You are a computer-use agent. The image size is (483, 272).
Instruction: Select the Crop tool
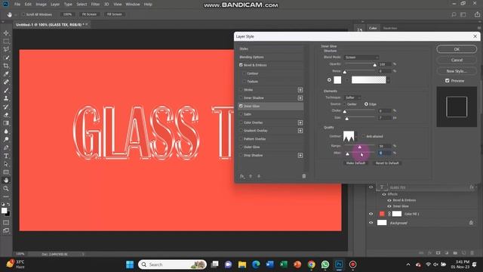click(6, 66)
